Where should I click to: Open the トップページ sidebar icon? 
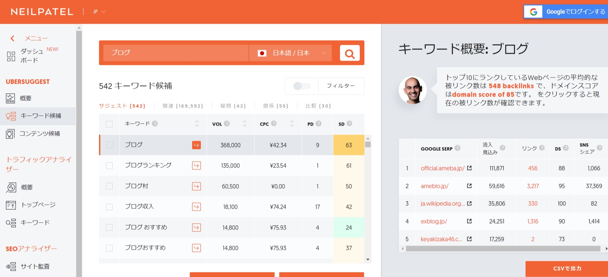[x=11, y=205]
